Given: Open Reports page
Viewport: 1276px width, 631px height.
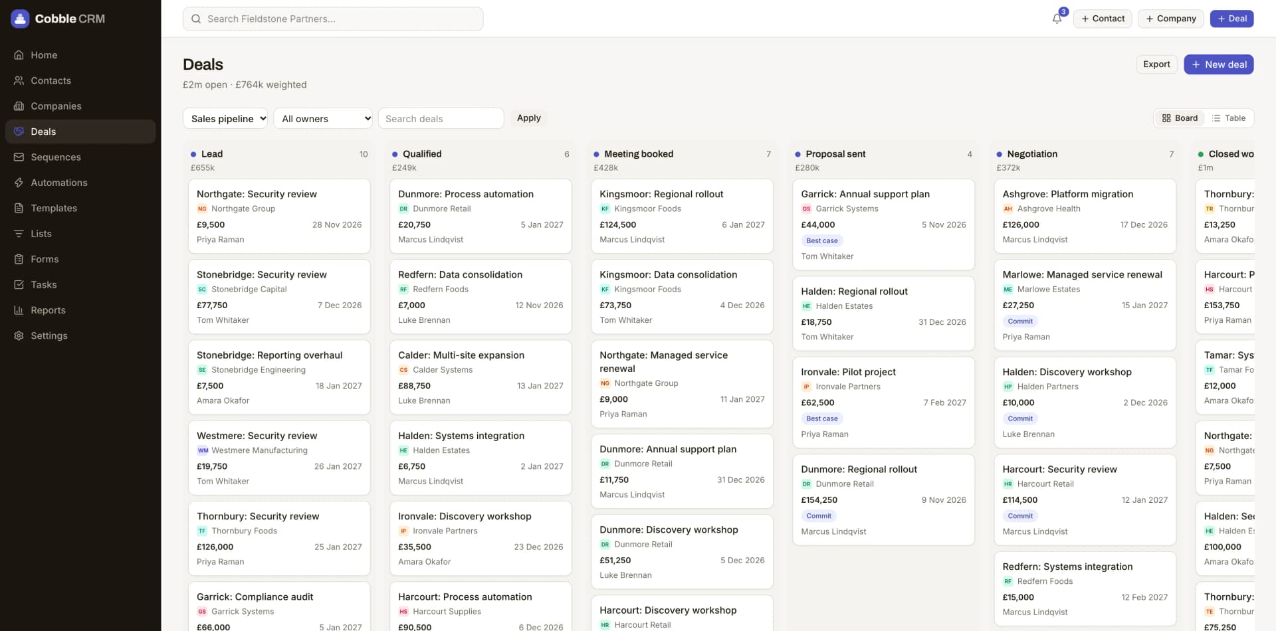Looking at the screenshot, I should tap(80, 310).
